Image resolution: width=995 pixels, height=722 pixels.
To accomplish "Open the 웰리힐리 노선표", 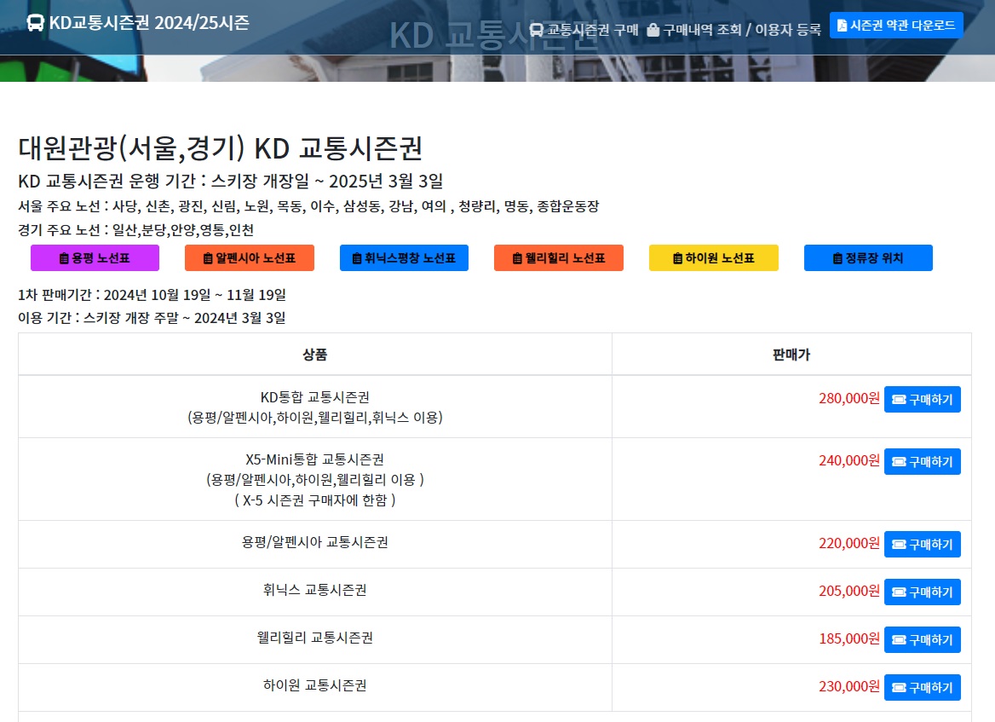I will point(558,257).
